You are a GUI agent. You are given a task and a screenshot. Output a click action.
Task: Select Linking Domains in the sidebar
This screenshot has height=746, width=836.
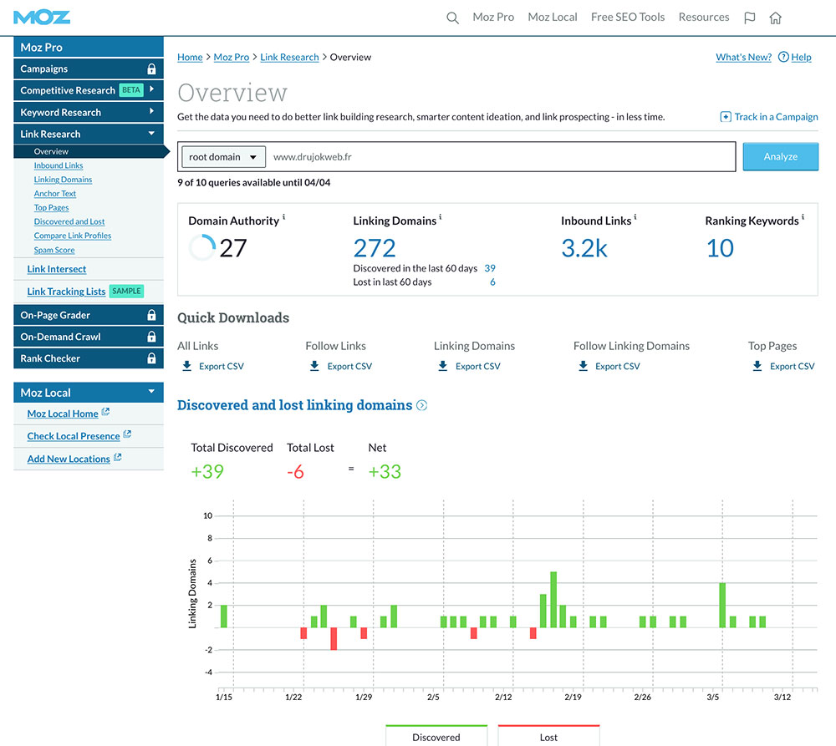(63, 180)
